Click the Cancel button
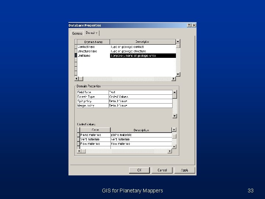This screenshot has height=199, width=265. 162,170
